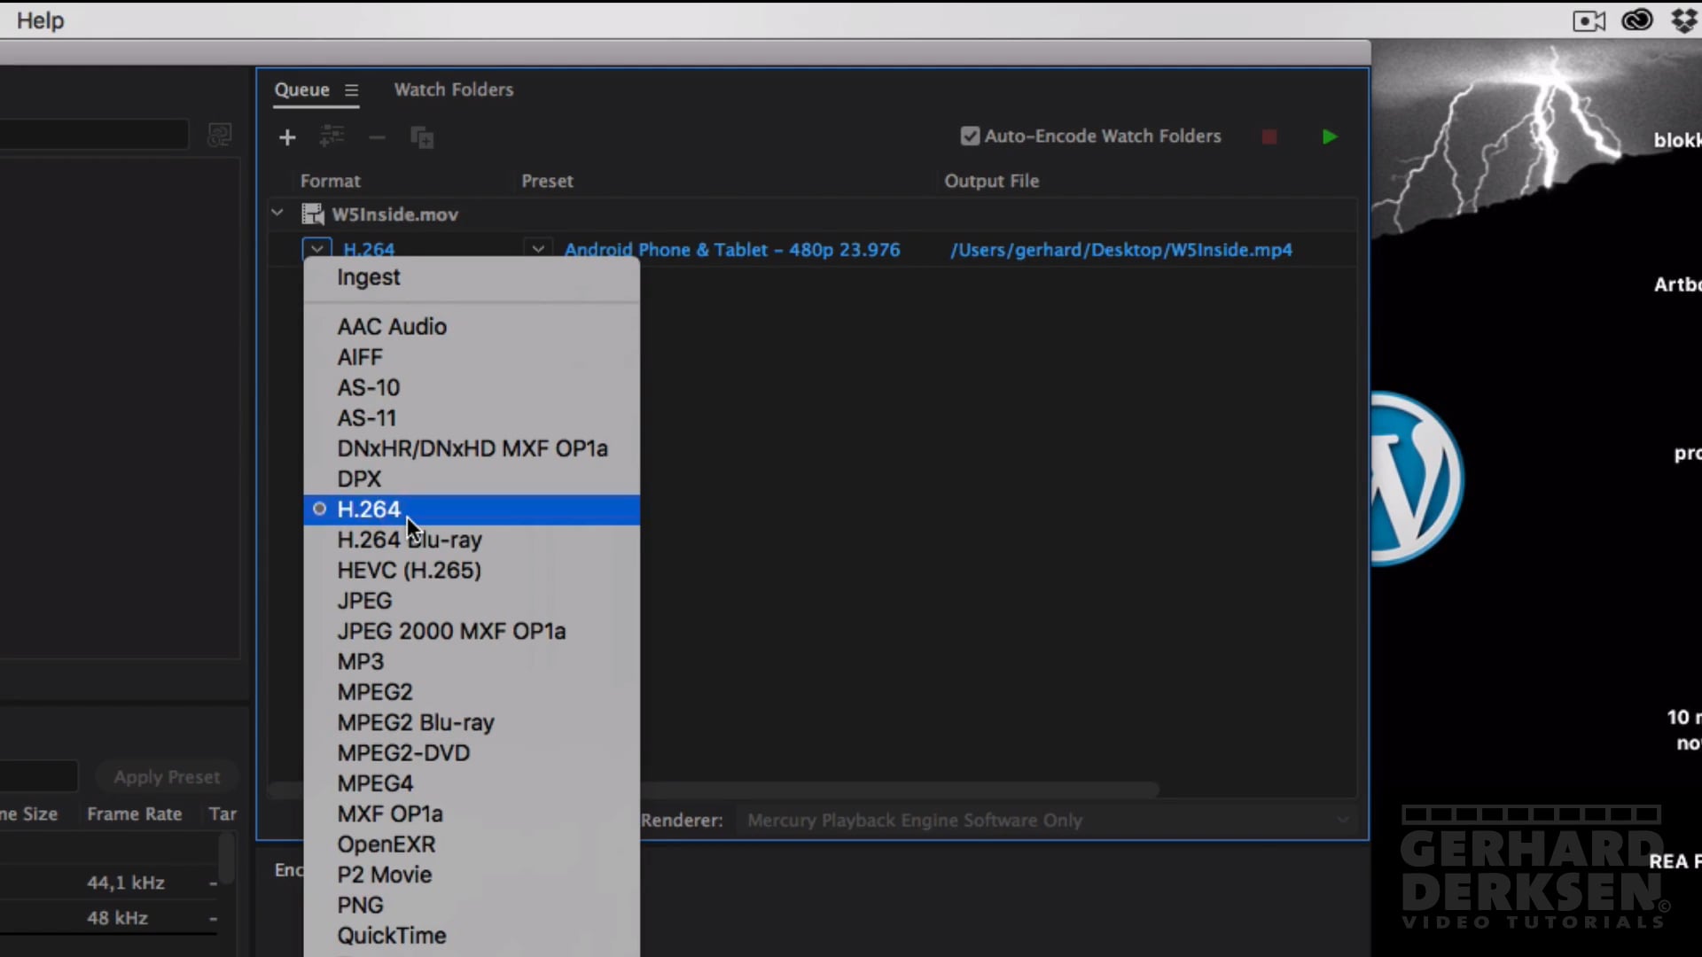The height and width of the screenshot is (957, 1702).
Task: Click the Add Source plus icon
Action: point(287,137)
